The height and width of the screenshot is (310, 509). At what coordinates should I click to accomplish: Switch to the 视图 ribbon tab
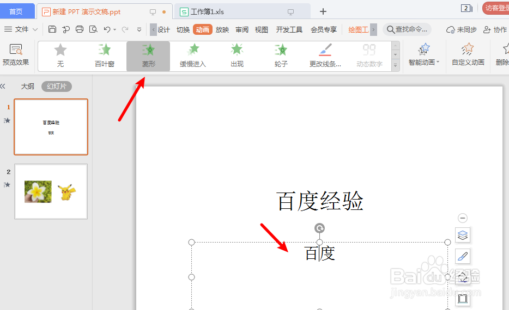point(262,29)
